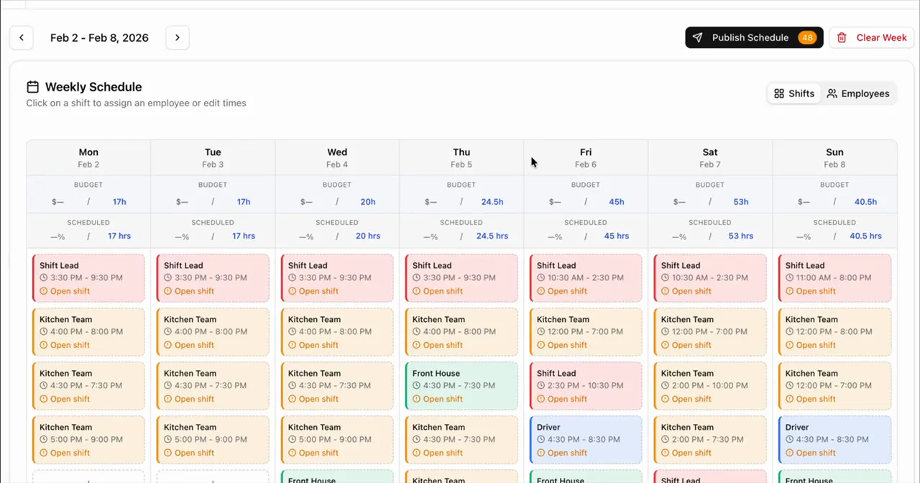
Task: Go to next week with right chevron
Action: click(178, 37)
